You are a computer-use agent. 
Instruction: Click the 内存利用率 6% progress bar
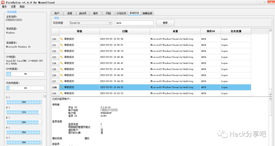(25, 88)
